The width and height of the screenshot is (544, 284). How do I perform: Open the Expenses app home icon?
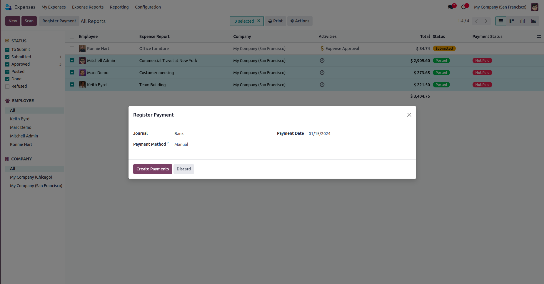point(8,7)
